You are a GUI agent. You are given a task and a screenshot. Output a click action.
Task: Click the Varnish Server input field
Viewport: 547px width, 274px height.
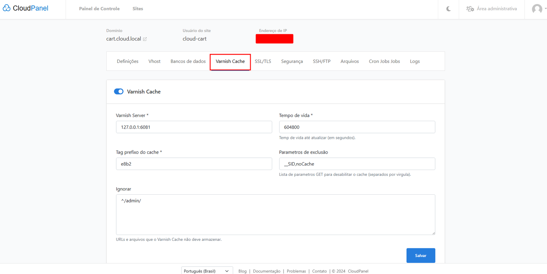(194, 127)
